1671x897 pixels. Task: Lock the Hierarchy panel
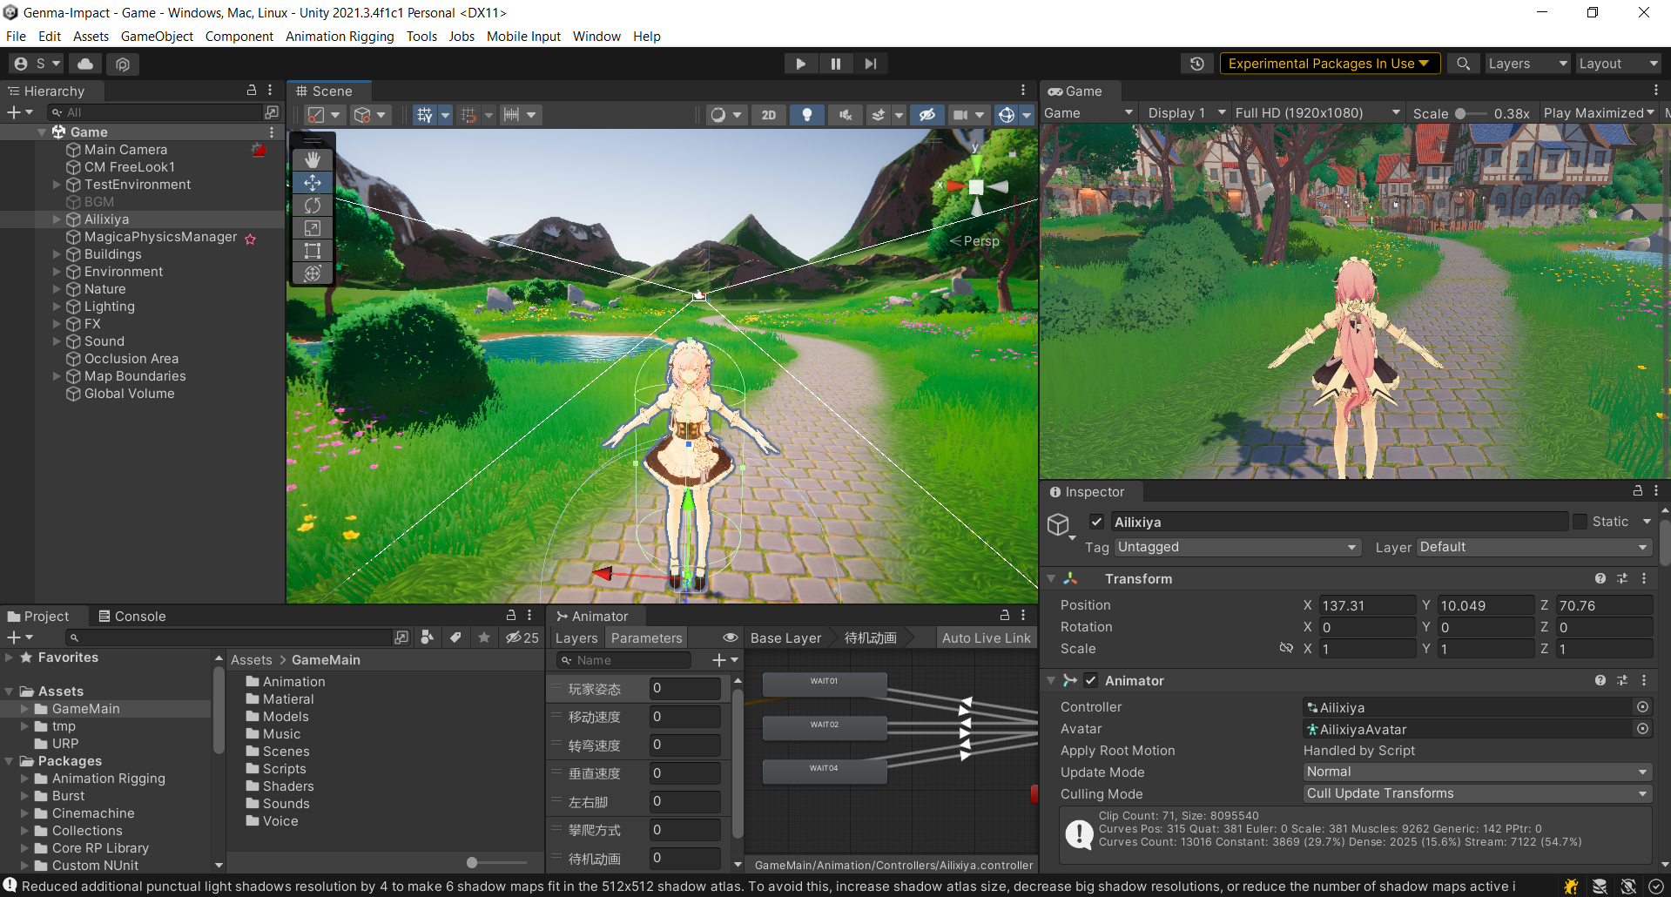tap(252, 91)
